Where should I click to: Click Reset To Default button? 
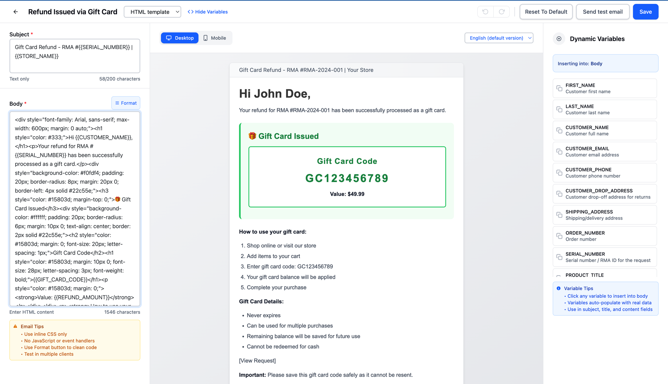[546, 12]
